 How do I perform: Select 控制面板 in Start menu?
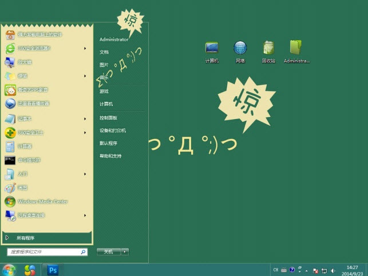point(108,117)
